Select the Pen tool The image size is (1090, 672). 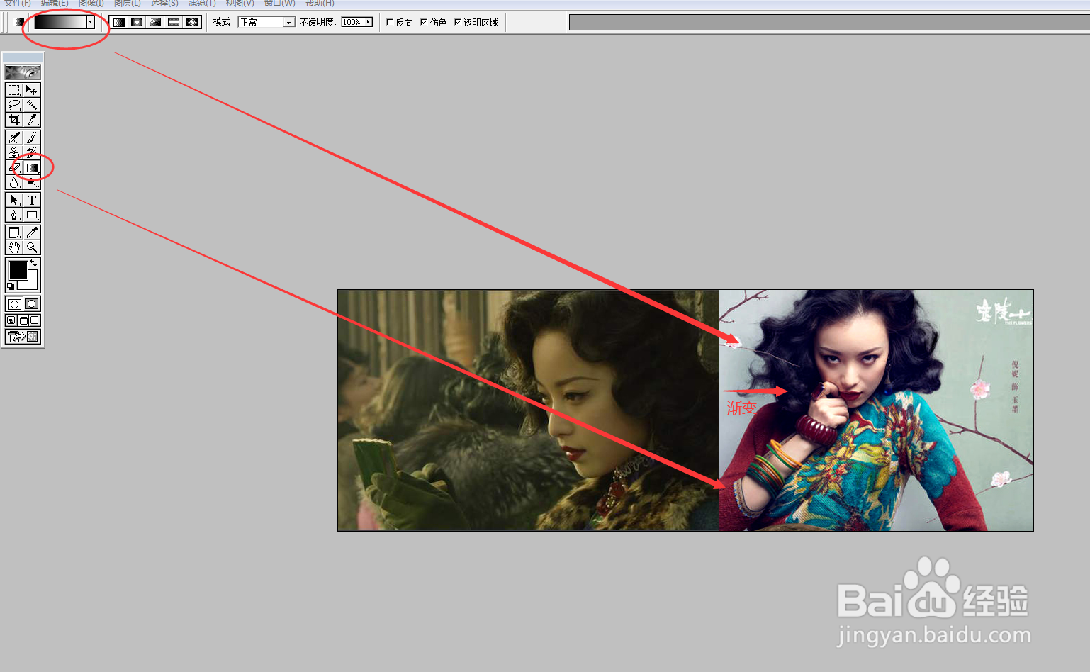[x=14, y=215]
